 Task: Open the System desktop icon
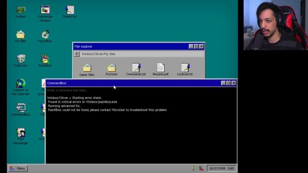(20, 12)
